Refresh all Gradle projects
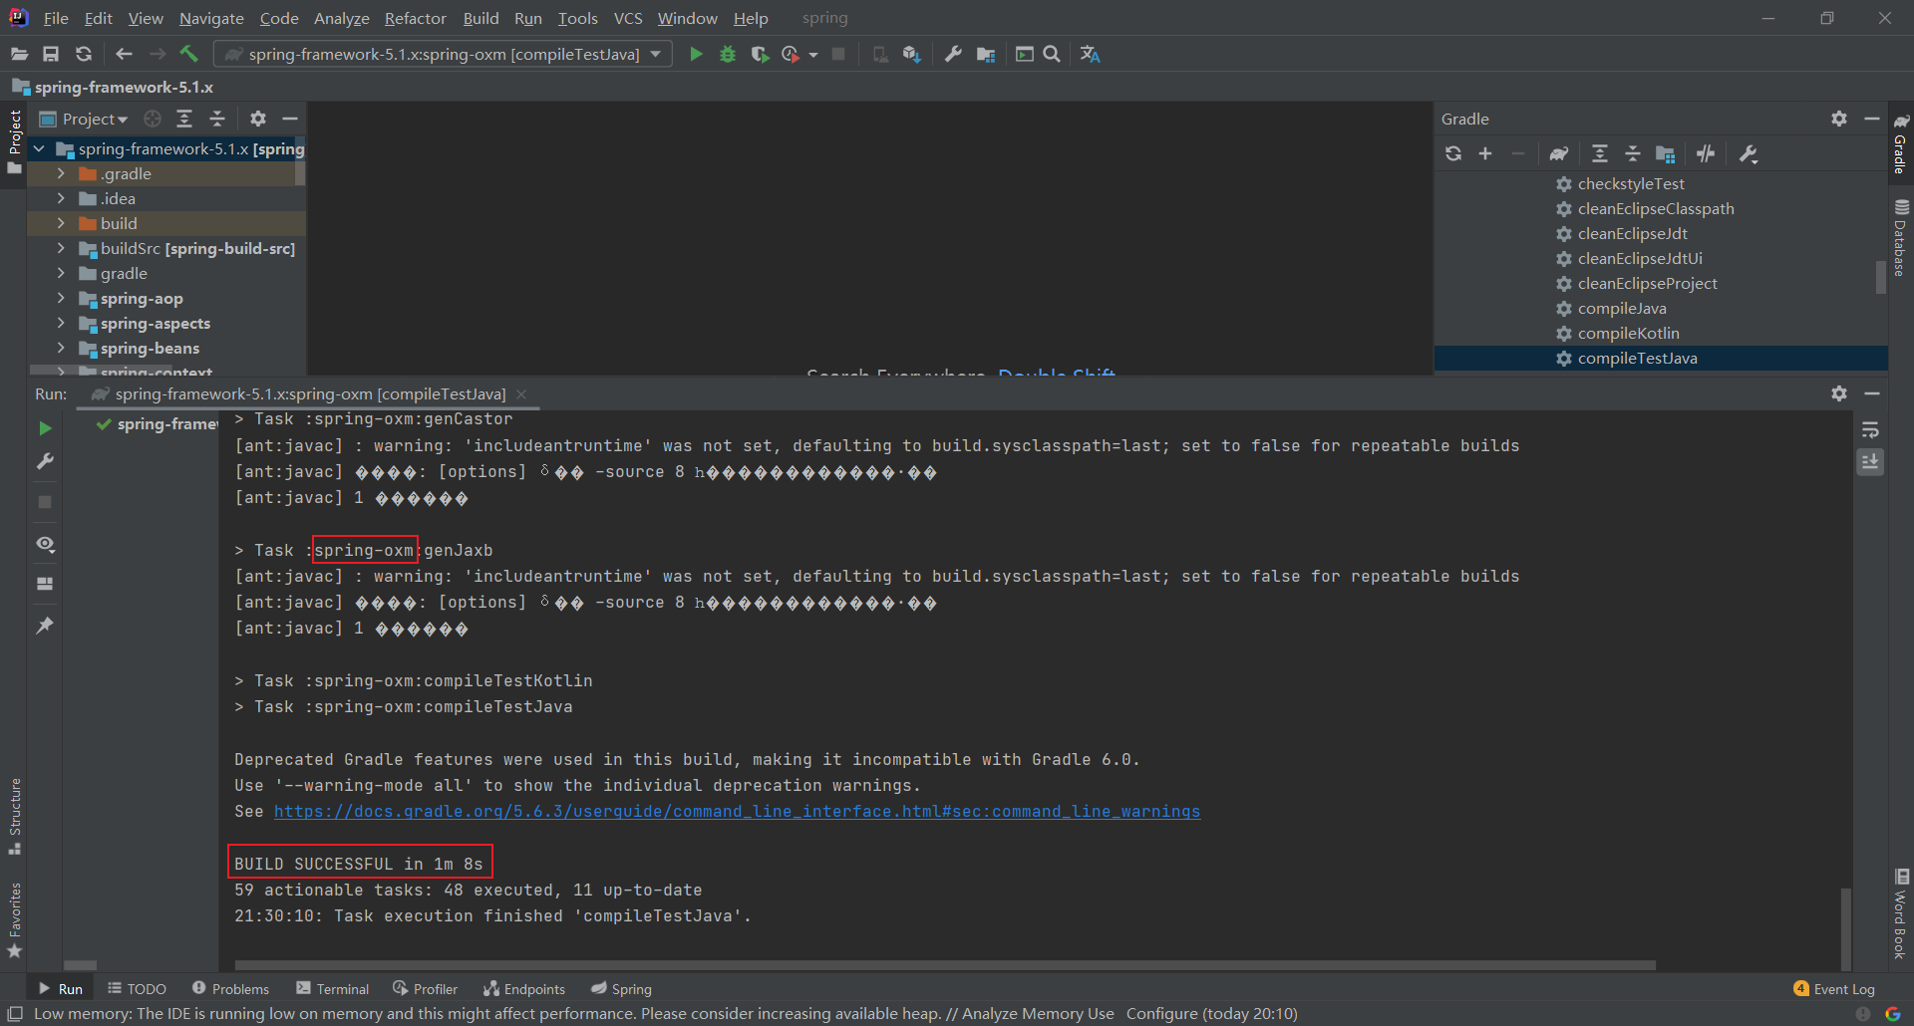 (x=1453, y=153)
